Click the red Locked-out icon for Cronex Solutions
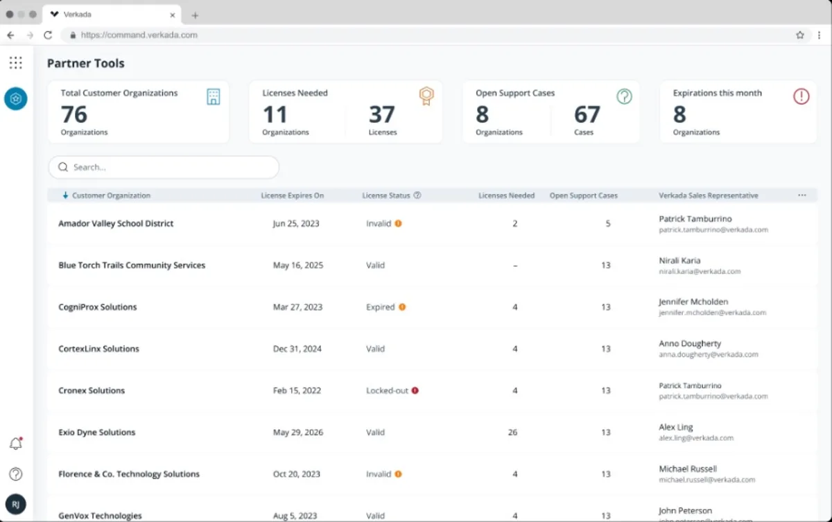This screenshot has width=832, height=522. (x=414, y=390)
